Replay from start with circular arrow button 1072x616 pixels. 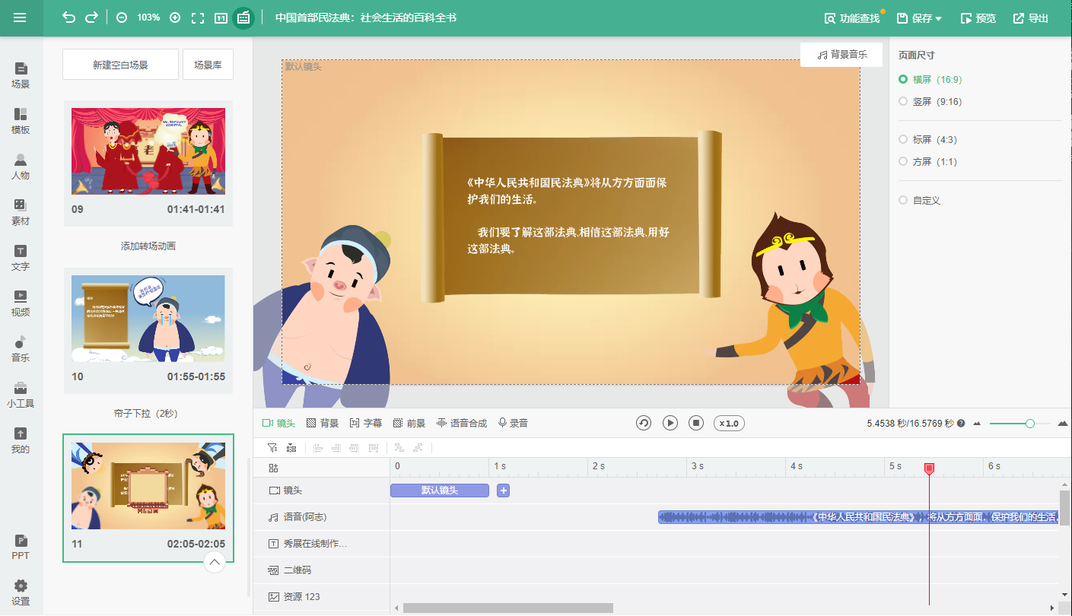[644, 423]
